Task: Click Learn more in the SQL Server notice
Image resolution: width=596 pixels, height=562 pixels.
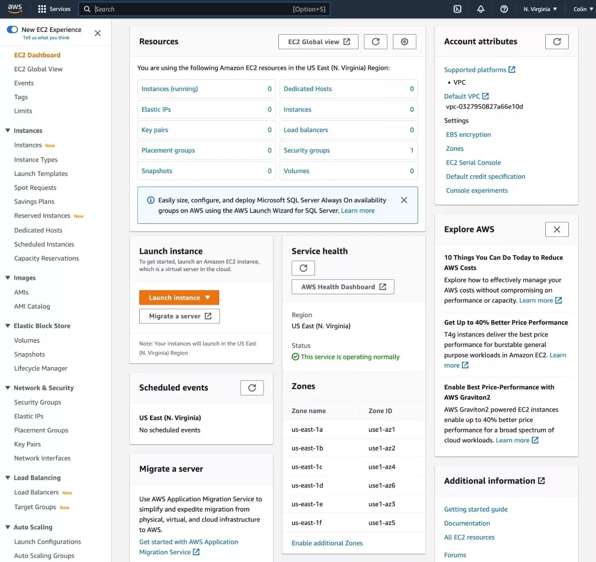Action: tap(358, 211)
